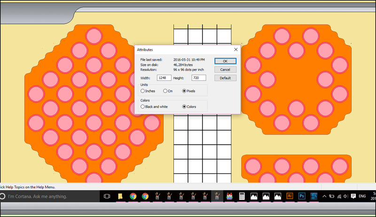Switch to Adobe Photoshop in the taskbar
This screenshot has width=376, height=217.
click(302, 196)
